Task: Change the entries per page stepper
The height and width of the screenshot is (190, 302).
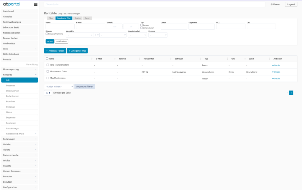Action: pyautogui.click(x=48, y=93)
